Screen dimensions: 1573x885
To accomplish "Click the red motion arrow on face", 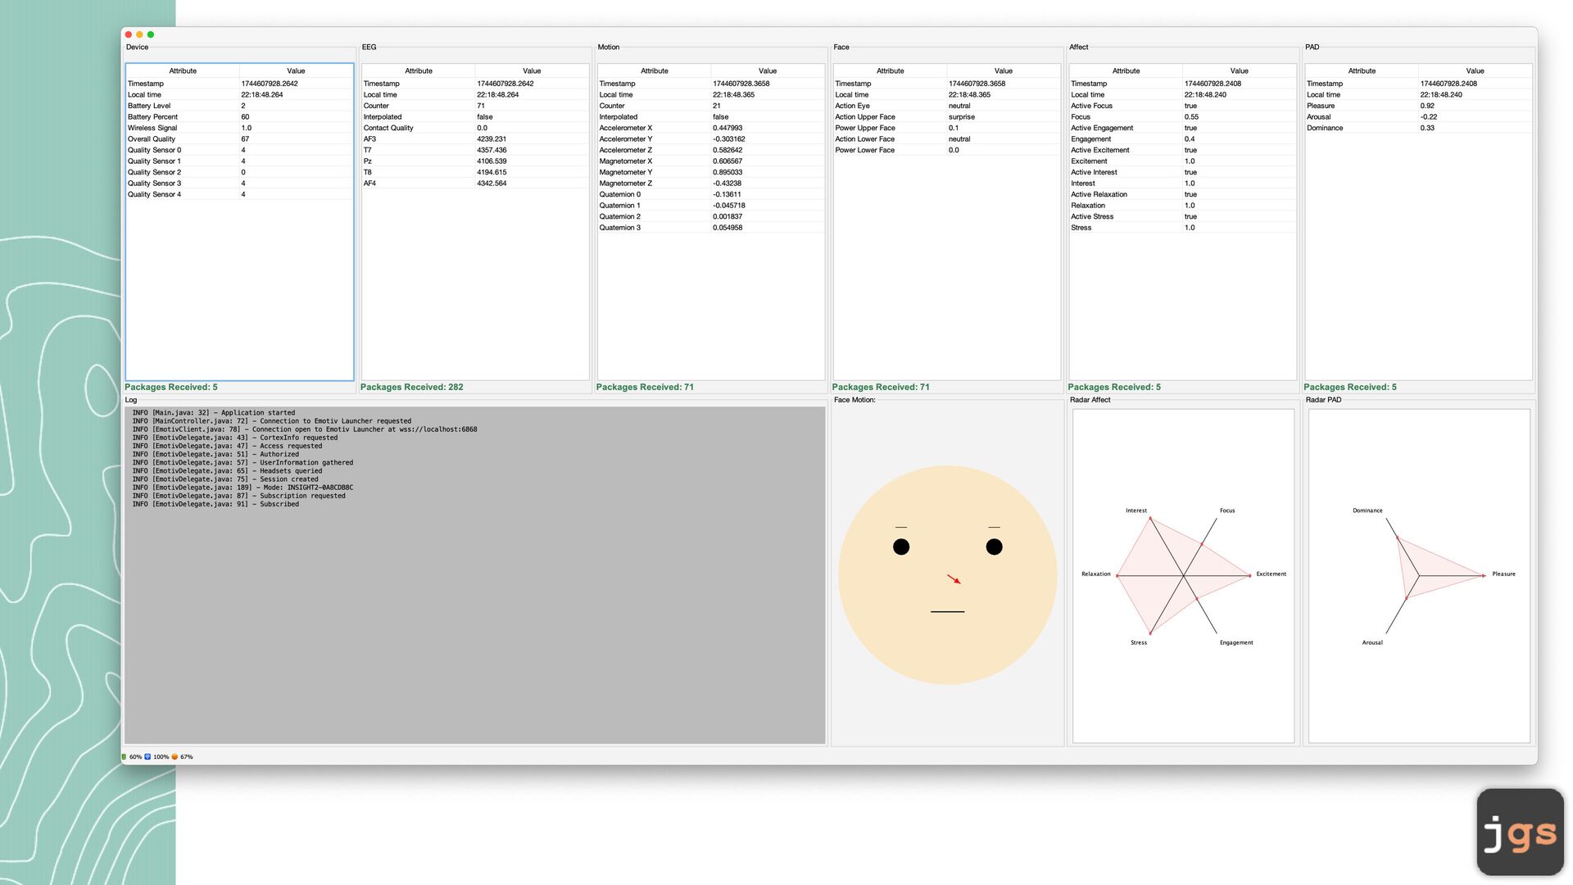I will tap(954, 579).
